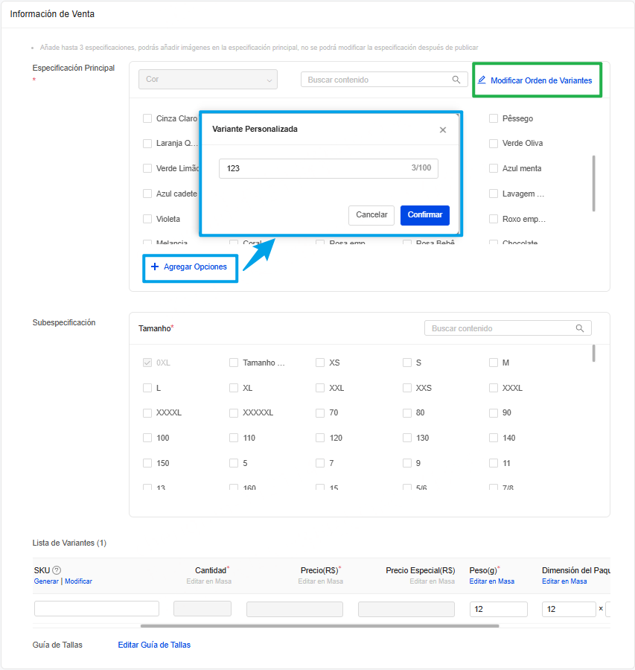Screen dimensions: 635x670
Task: Enable the Pêssego color checkbox
Action: 492,118
